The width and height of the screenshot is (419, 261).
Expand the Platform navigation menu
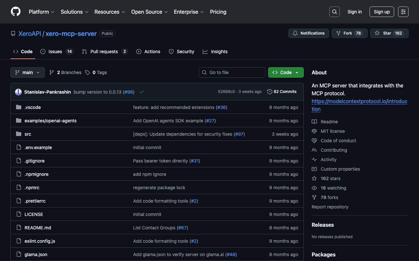coord(41,12)
